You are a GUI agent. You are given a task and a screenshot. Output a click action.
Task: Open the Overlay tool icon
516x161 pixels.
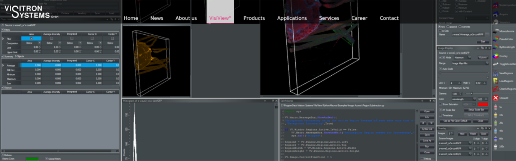point(495,56)
